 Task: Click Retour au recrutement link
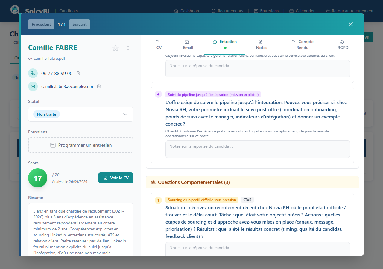click(349, 11)
